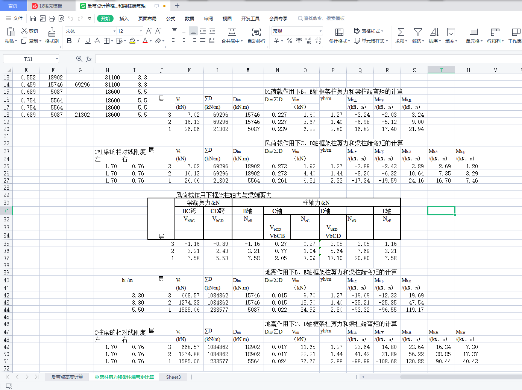This screenshot has width=522, height=390.
Task: Open the 宋体 font name dropdown
Action: pos(114,31)
